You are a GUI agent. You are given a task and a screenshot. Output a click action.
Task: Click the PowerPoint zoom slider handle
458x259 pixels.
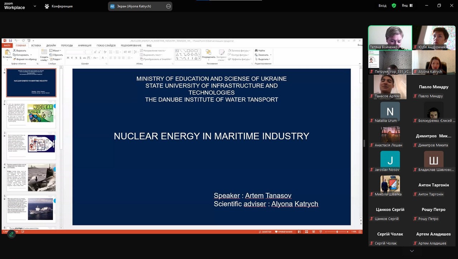coord(337,232)
